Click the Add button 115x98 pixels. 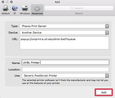coord(104,92)
